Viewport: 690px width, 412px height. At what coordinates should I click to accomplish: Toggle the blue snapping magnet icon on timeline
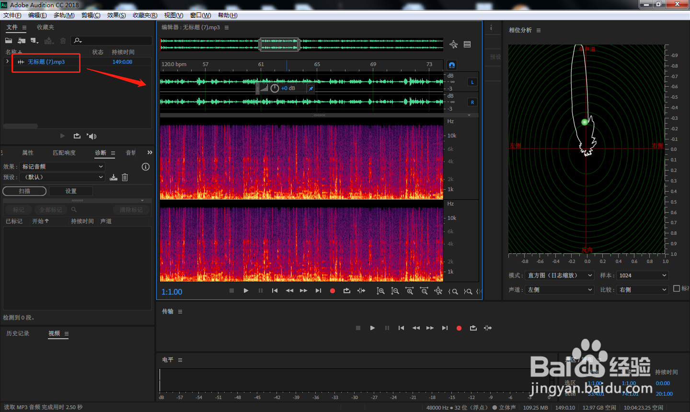point(452,65)
